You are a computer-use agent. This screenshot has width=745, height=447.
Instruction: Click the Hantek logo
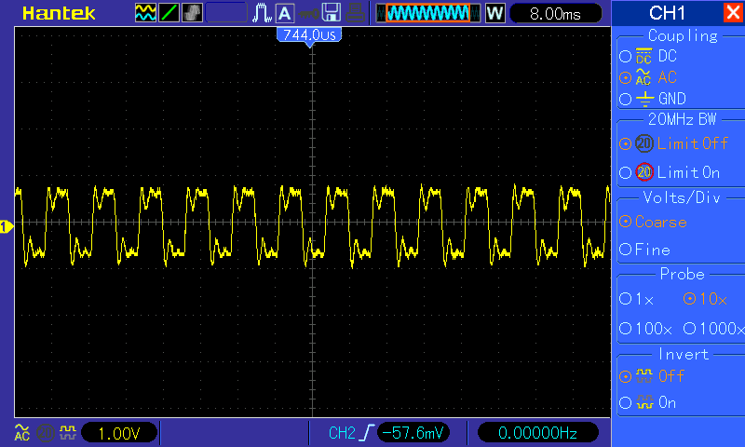[x=59, y=13]
